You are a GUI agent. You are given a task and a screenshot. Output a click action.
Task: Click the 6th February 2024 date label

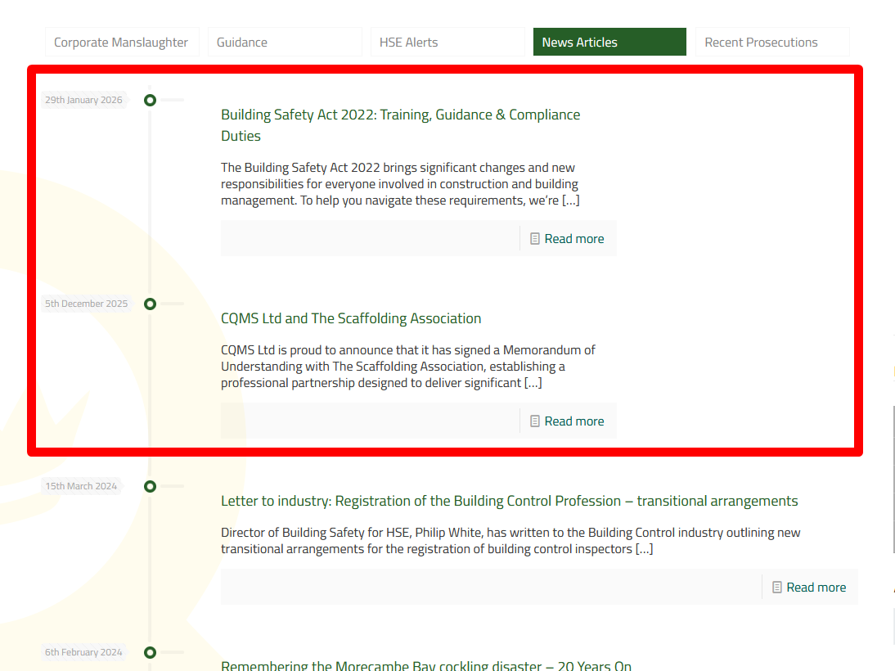tap(83, 652)
